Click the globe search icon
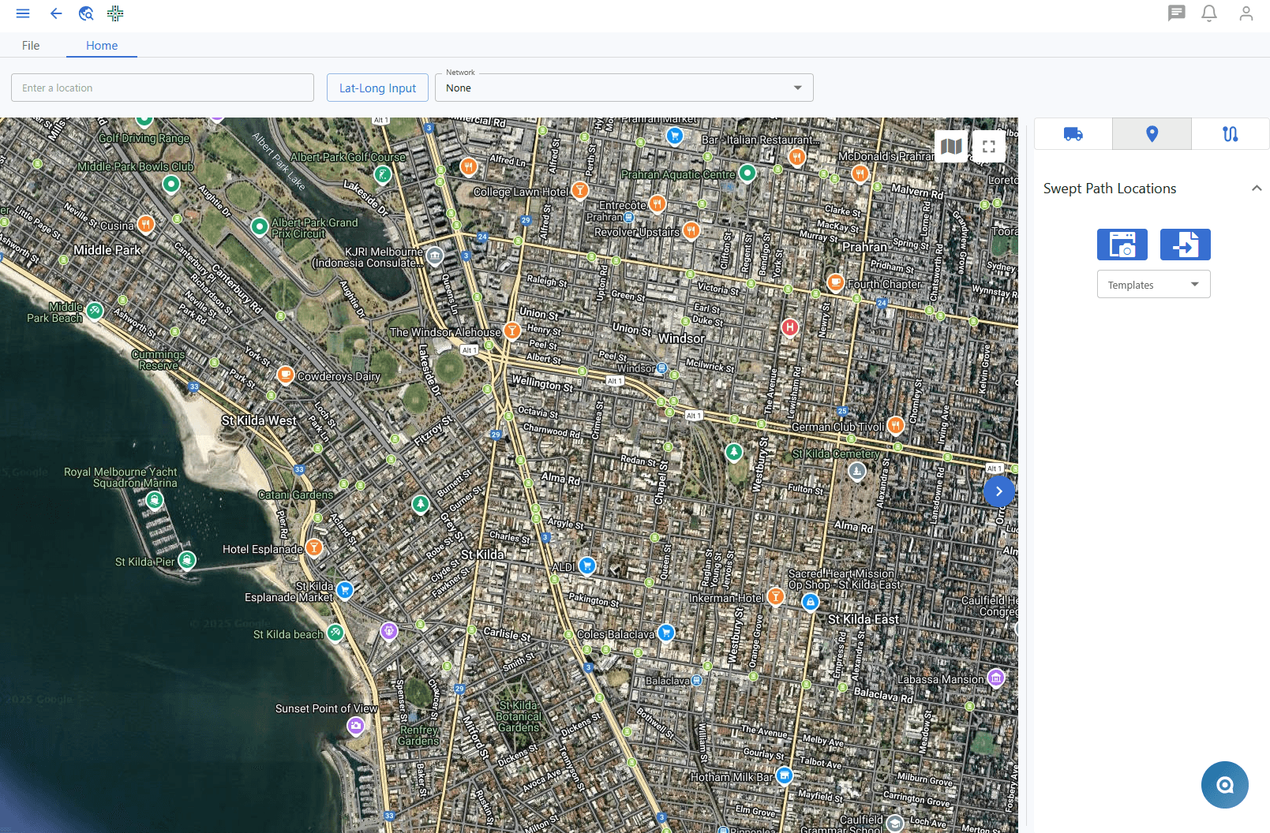 (x=86, y=13)
